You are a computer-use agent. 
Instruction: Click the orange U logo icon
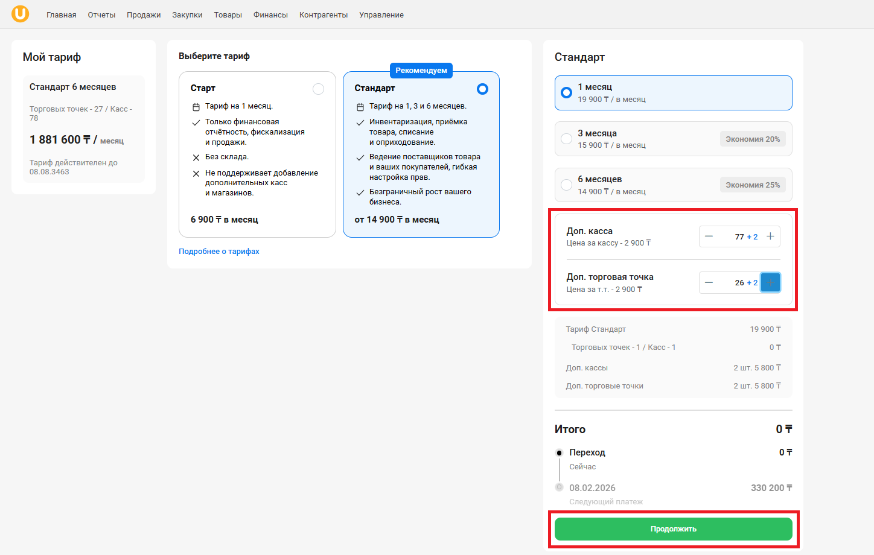[x=20, y=14]
